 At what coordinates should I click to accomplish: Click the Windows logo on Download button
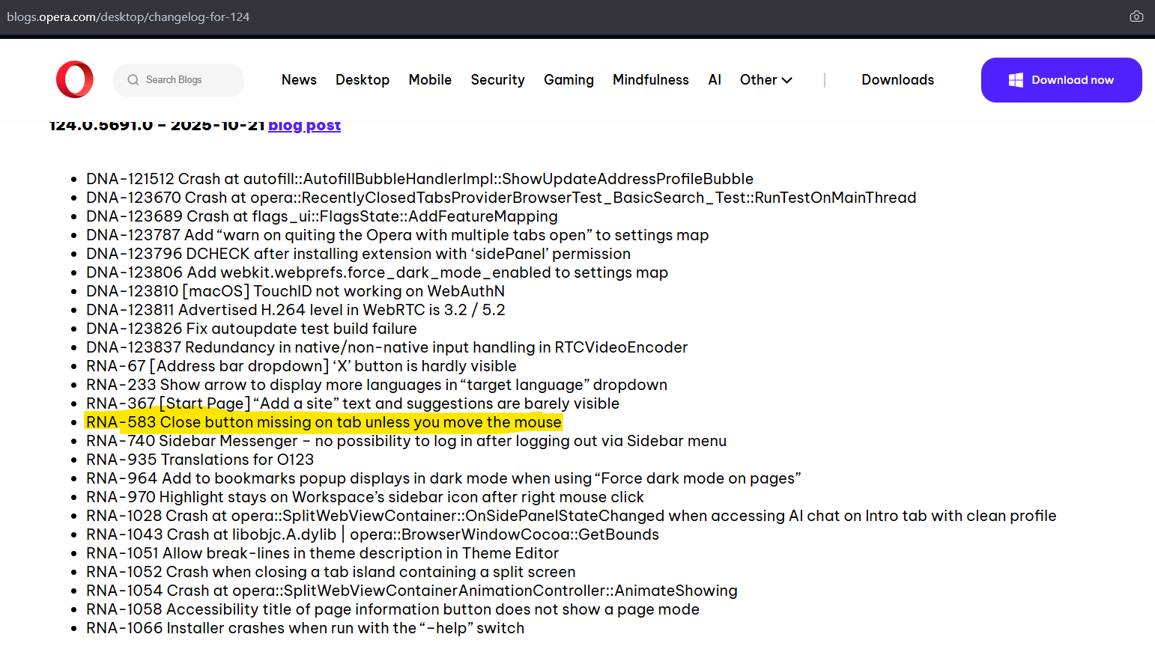(x=1016, y=80)
